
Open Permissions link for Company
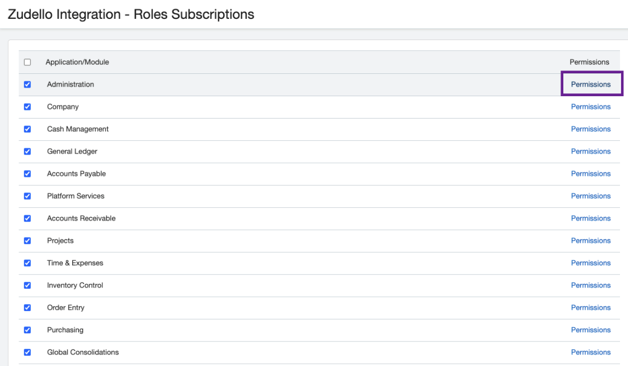(x=591, y=107)
